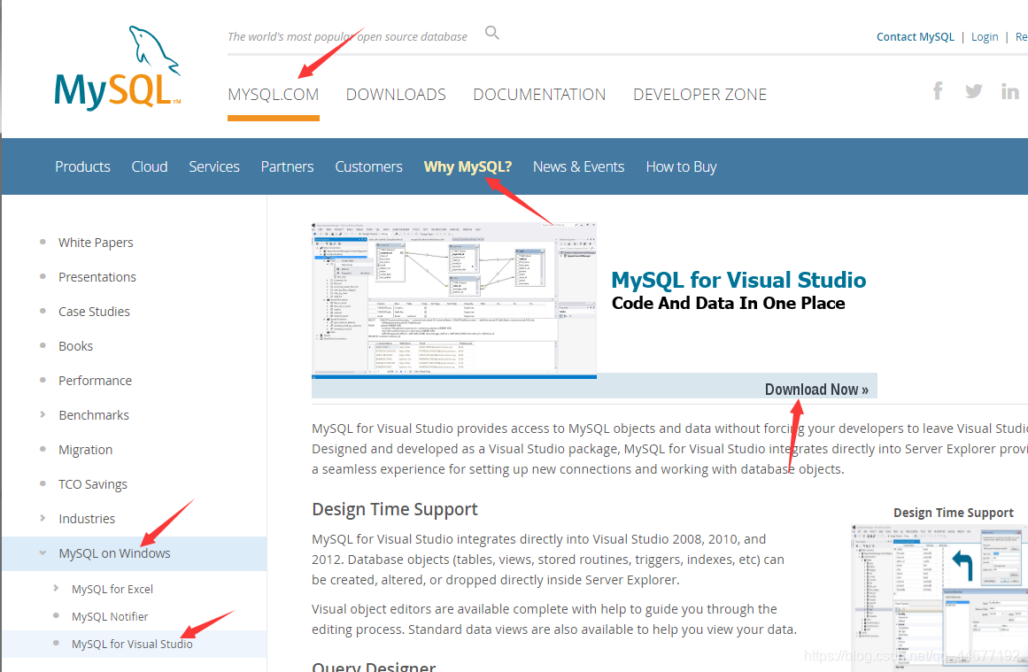Open How to Buy in navbar
The image size is (1028, 672).
coord(681,166)
